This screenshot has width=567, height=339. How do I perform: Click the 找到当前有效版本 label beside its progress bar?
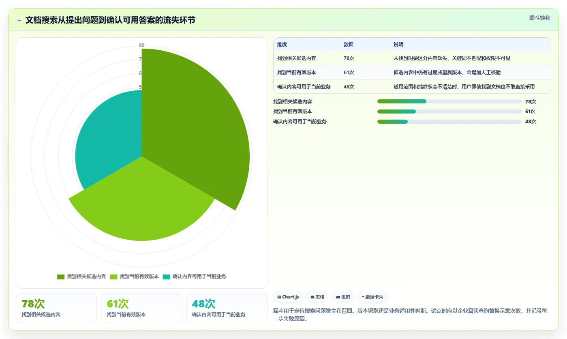(293, 112)
